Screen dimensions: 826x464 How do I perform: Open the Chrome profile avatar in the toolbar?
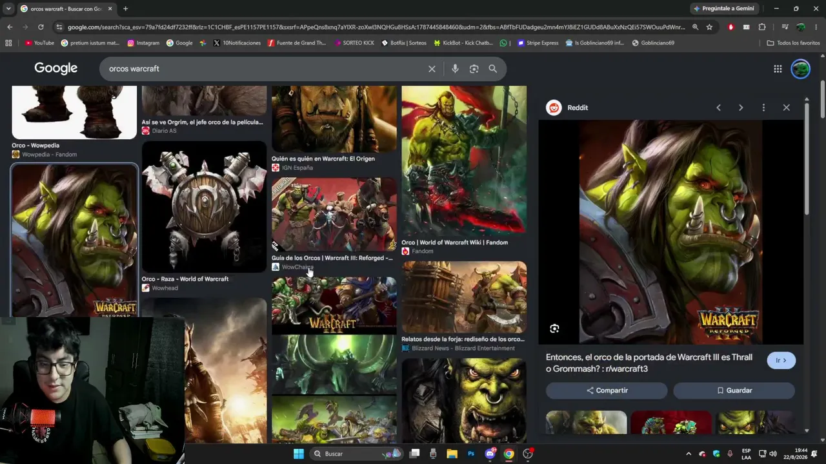point(801,27)
